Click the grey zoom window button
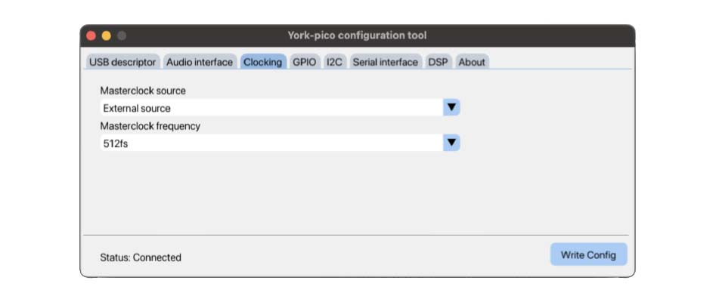This screenshot has height=302, width=716. 121,35
